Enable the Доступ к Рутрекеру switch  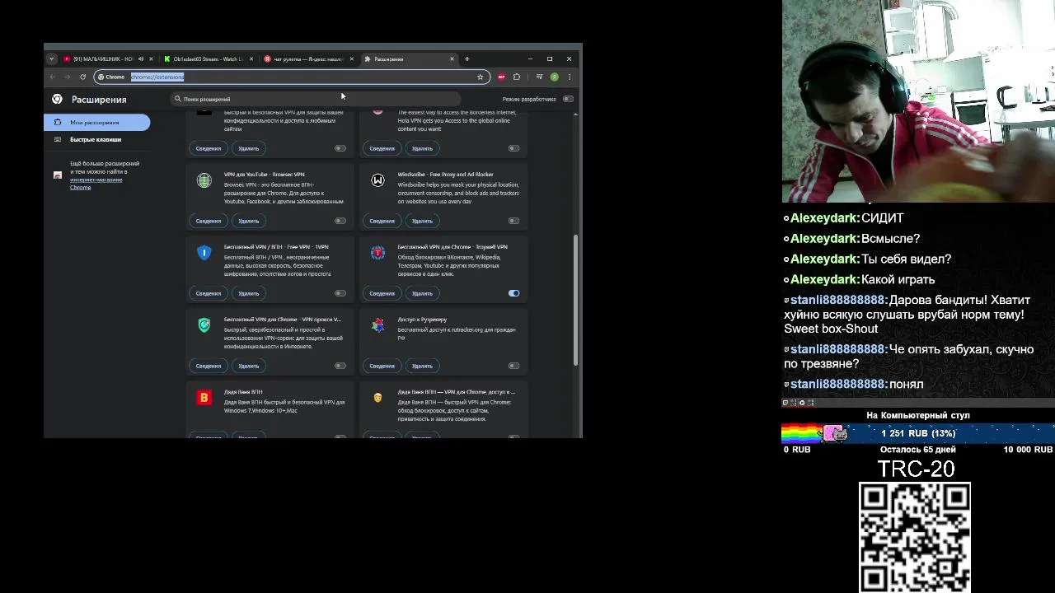pyautogui.click(x=513, y=366)
